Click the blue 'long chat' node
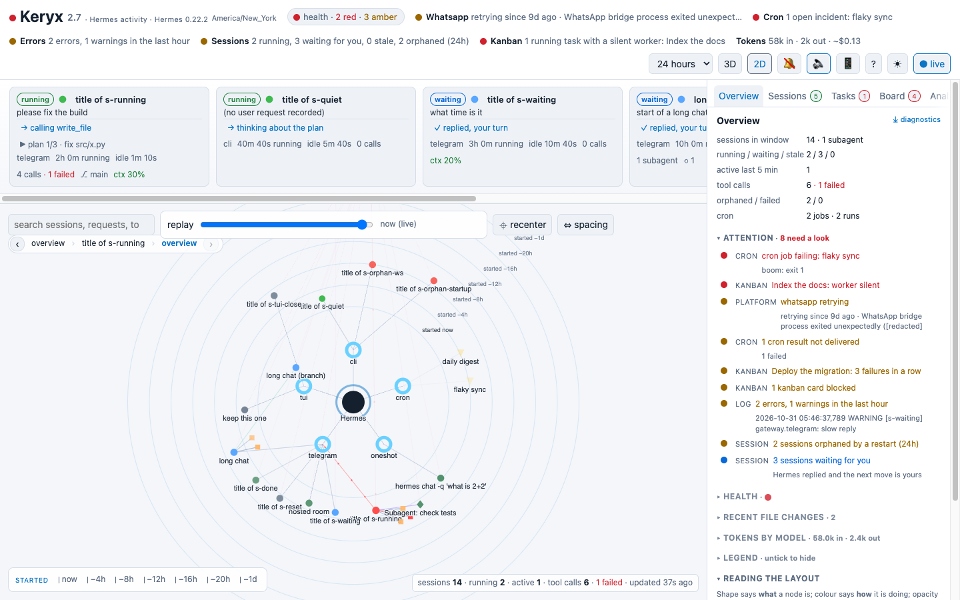 coord(234,452)
